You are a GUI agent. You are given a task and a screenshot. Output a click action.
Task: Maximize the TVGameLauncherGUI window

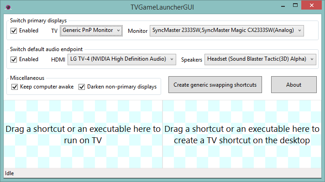click(x=295, y=5)
